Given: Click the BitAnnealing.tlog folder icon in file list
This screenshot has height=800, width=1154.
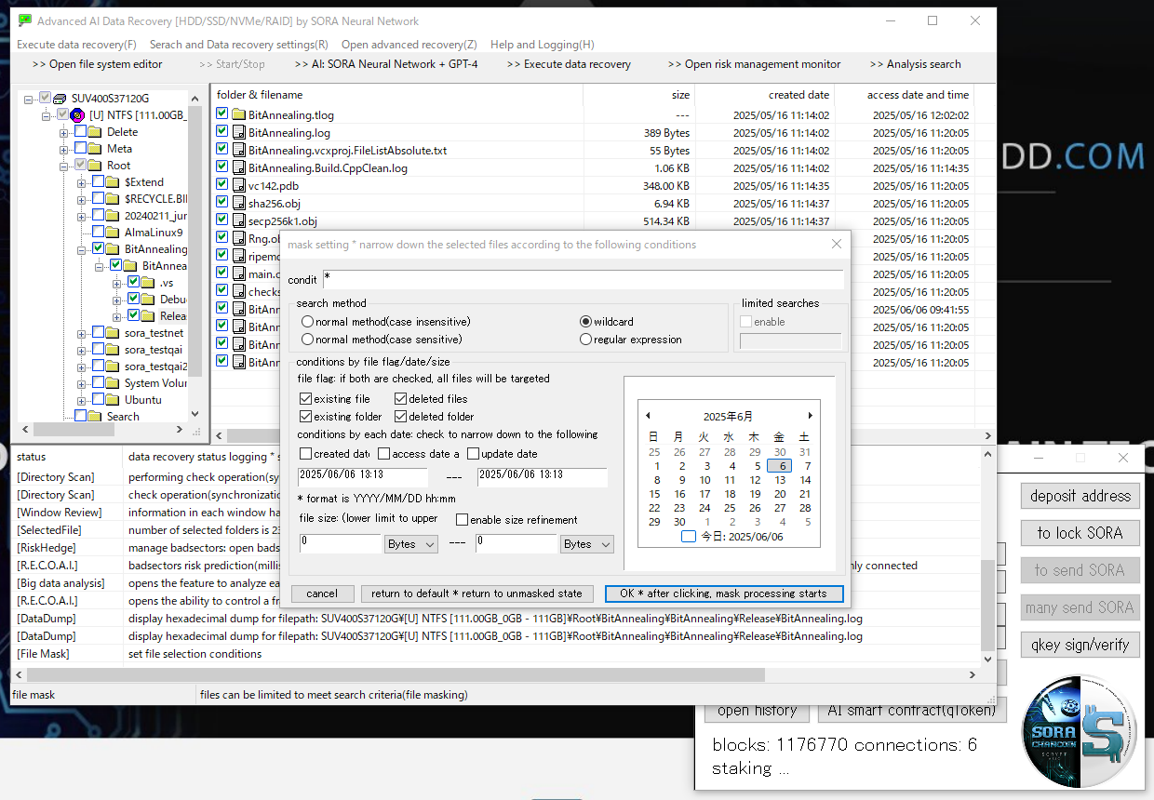Looking at the screenshot, I should [238, 115].
